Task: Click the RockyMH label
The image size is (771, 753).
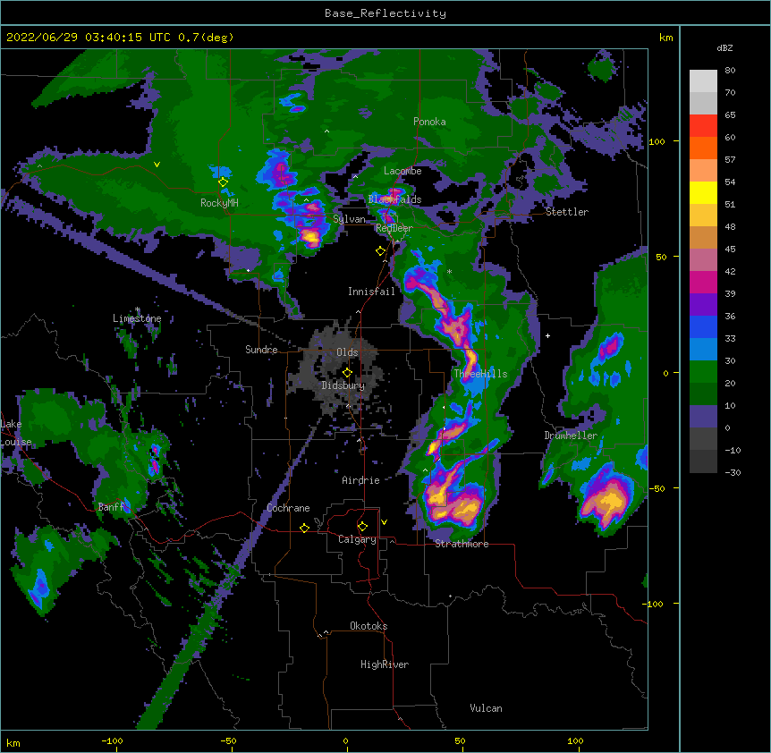Action: click(x=219, y=202)
